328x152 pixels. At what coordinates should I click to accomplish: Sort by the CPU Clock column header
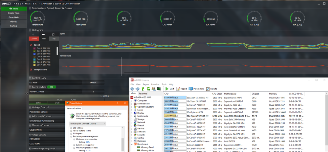217,94
